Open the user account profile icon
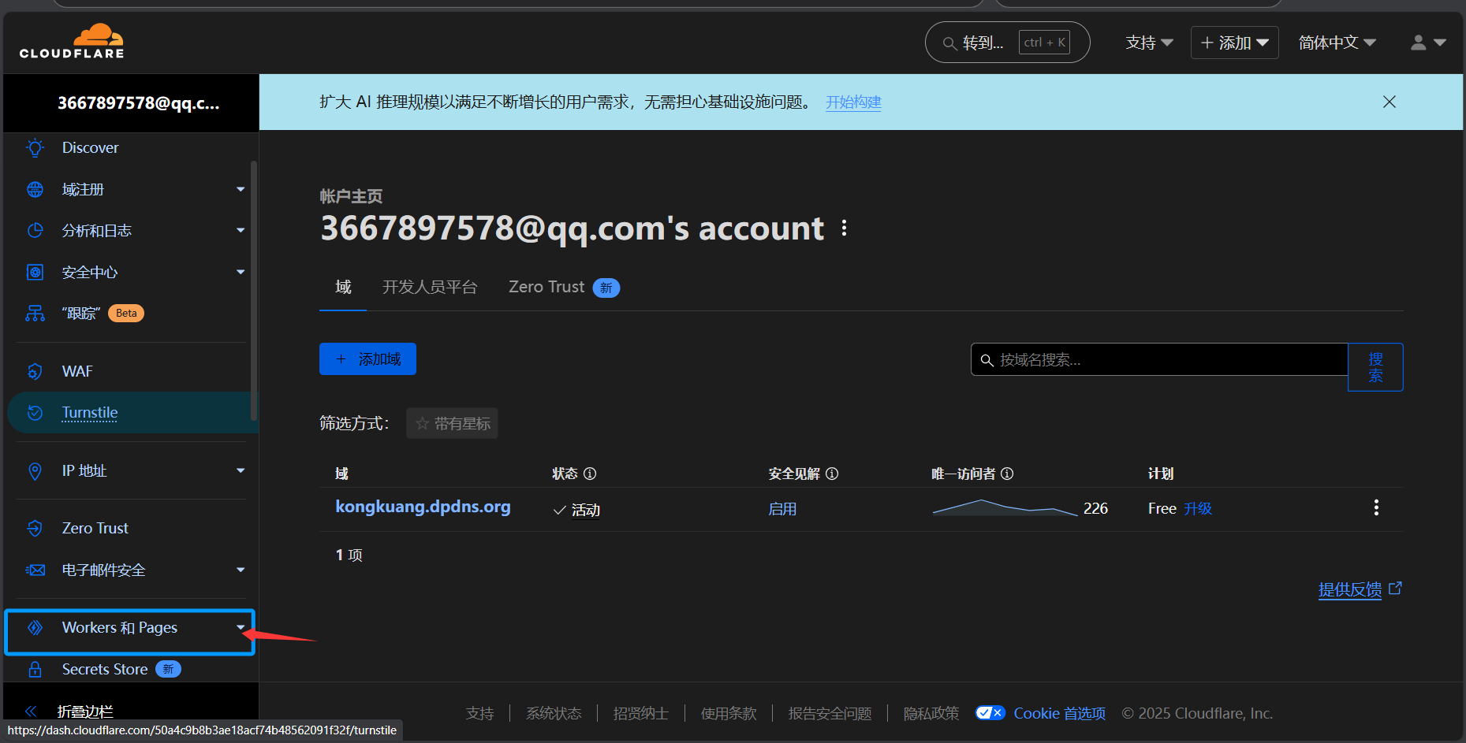1466x743 pixels. (x=1419, y=43)
